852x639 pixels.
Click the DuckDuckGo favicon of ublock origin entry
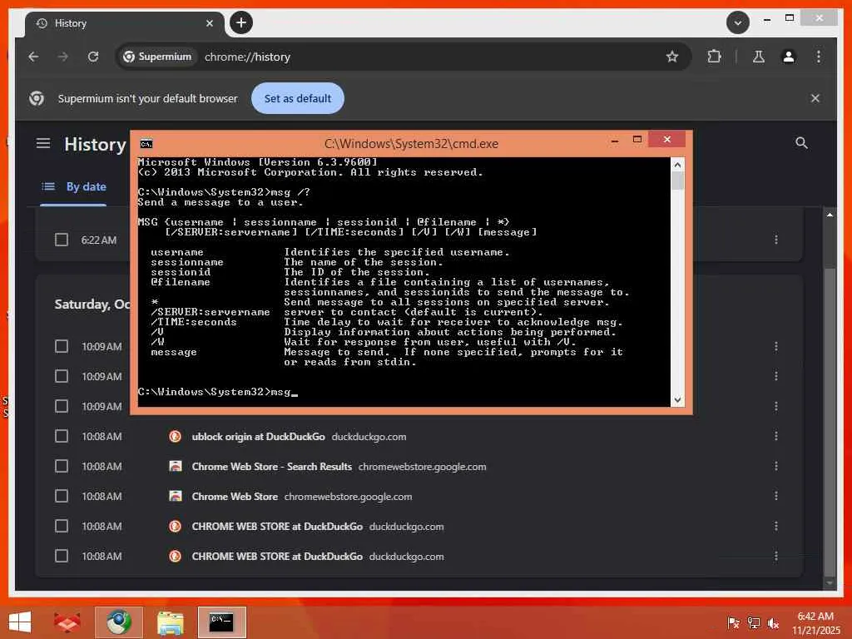[x=175, y=436]
